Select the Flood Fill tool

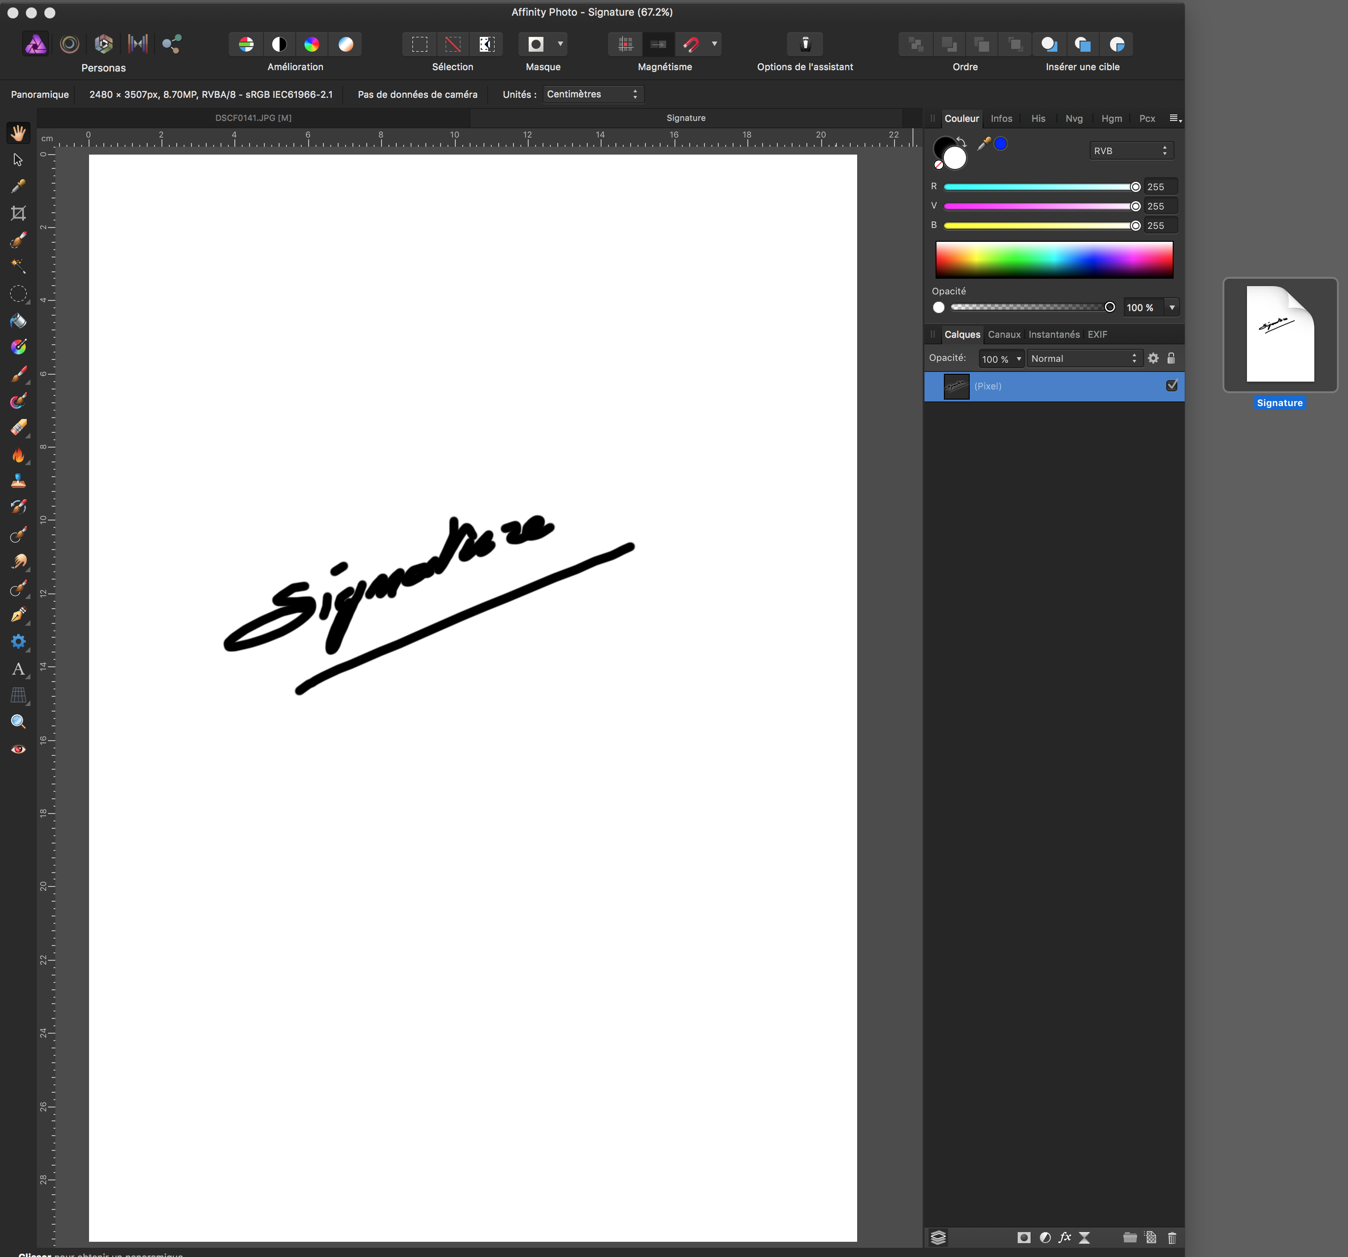coord(18,321)
